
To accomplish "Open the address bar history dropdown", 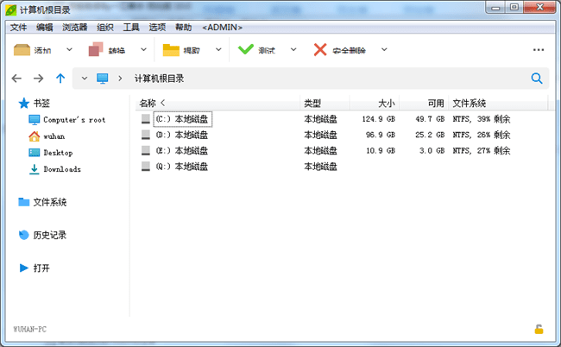I will click(x=85, y=79).
